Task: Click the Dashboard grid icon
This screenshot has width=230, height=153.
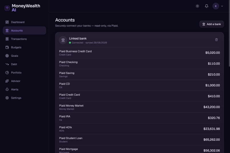Action: [7, 22]
